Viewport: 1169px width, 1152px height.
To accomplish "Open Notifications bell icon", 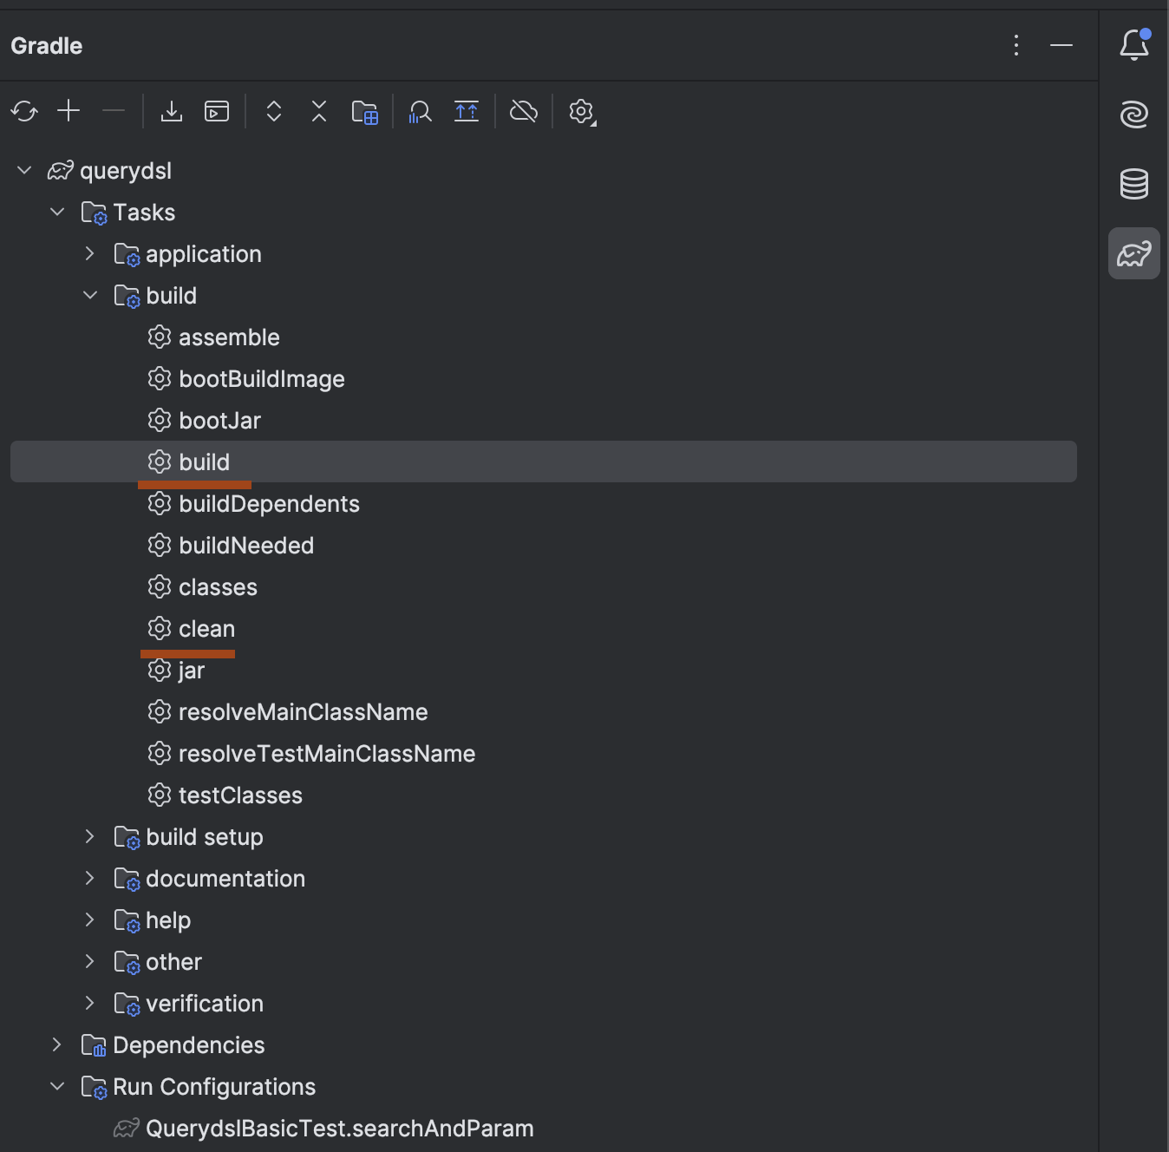I will [1134, 44].
